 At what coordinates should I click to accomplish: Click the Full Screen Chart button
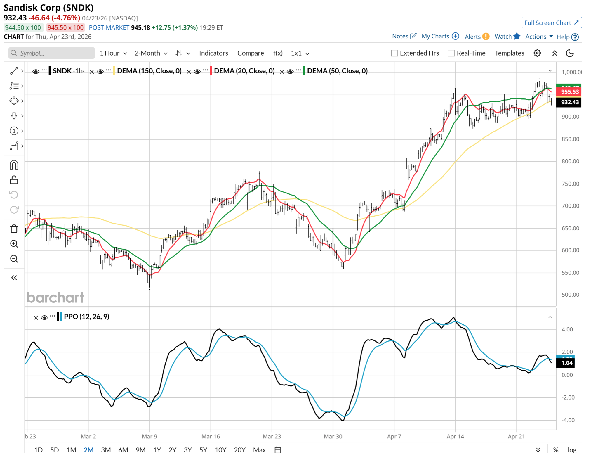(x=551, y=23)
